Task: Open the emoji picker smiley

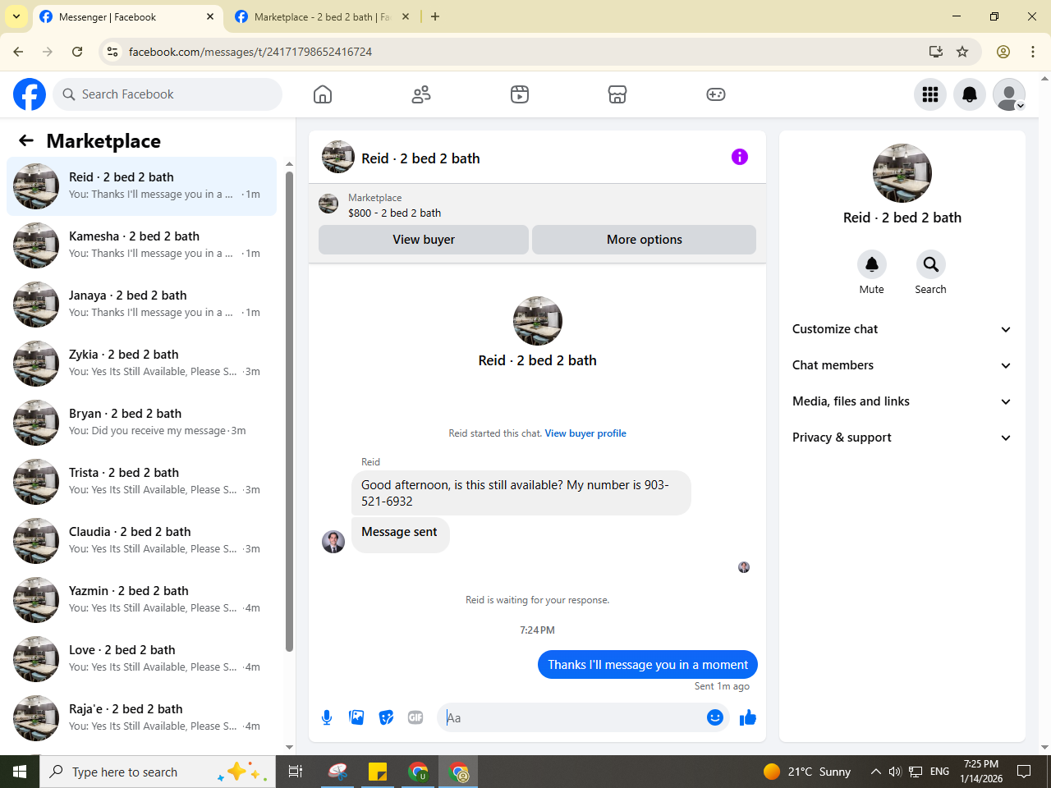Action: click(715, 717)
